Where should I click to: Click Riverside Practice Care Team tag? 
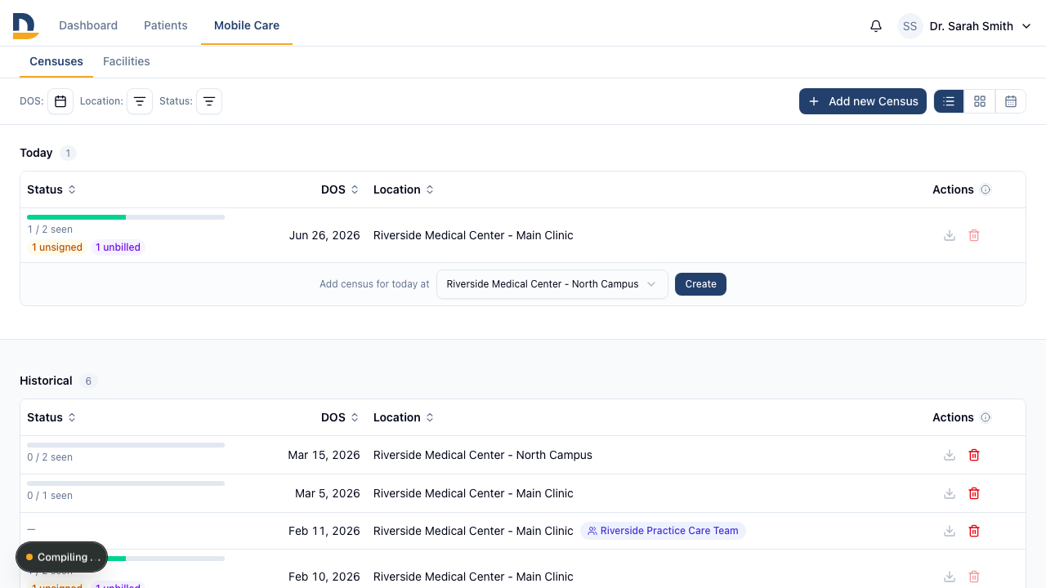663,531
